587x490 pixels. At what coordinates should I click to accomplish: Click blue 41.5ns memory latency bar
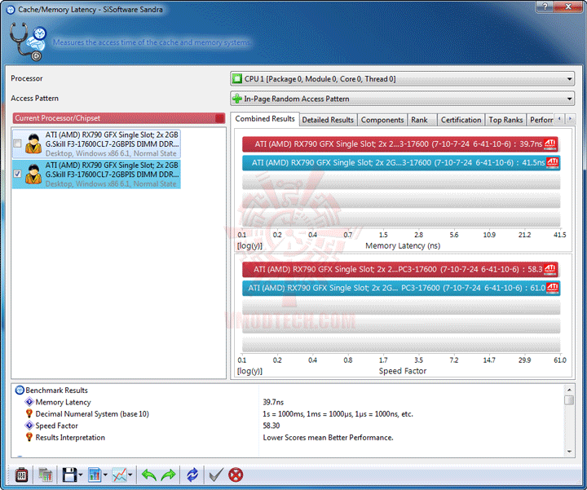[x=401, y=162]
